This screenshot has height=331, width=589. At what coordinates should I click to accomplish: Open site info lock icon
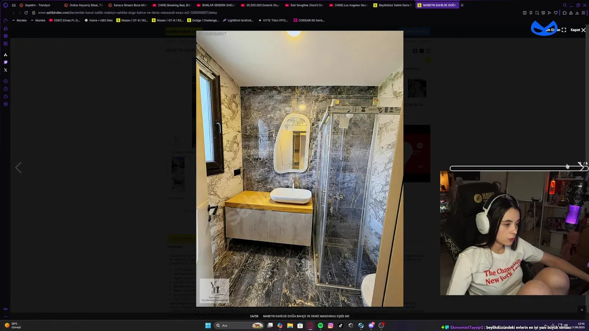34,12
